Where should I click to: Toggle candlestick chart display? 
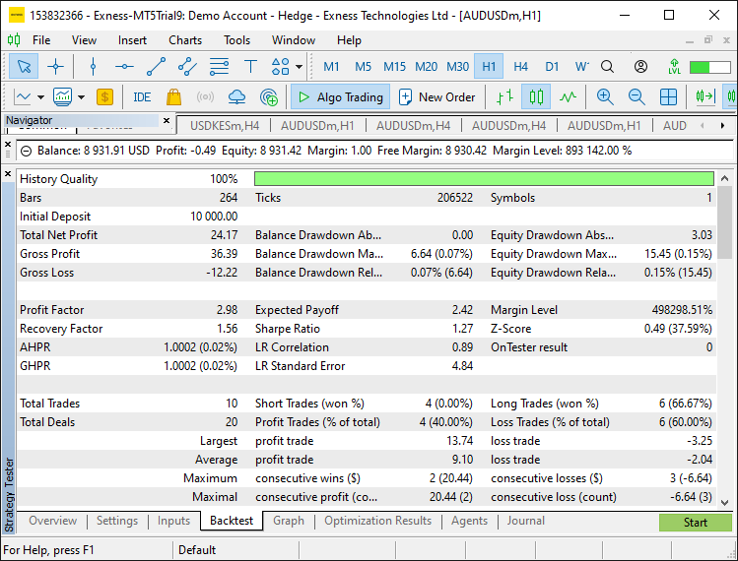(536, 97)
